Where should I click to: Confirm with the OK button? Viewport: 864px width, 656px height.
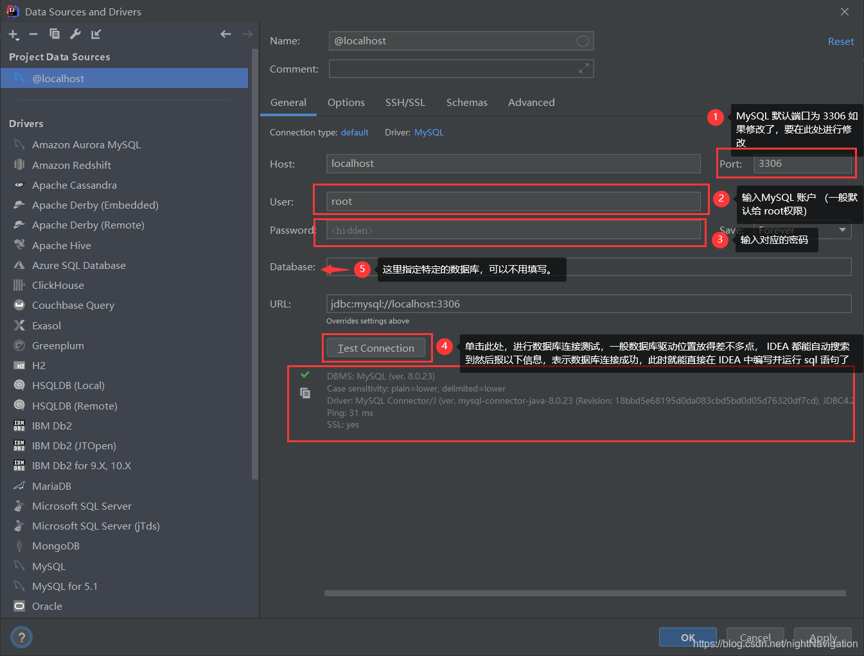688,637
